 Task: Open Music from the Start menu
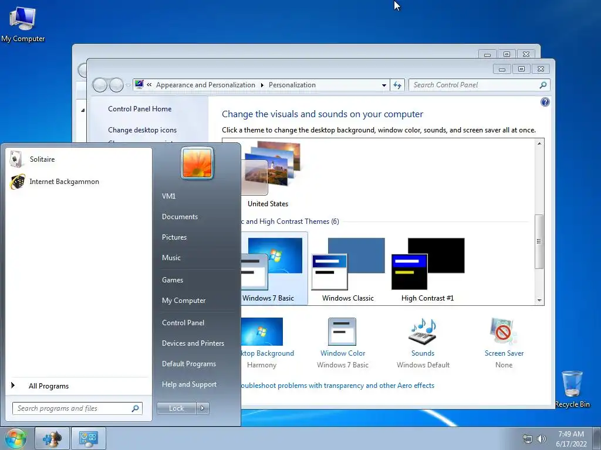pyautogui.click(x=171, y=258)
